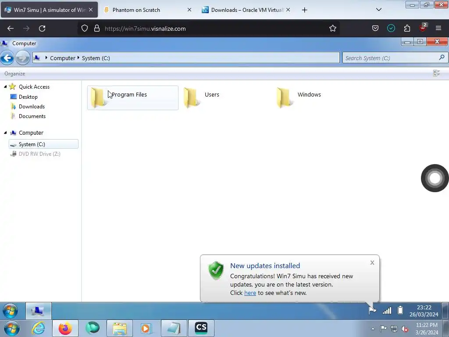The image size is (449, 337).
Task: Open the Organize menu
Action: (x=14, y=74)
